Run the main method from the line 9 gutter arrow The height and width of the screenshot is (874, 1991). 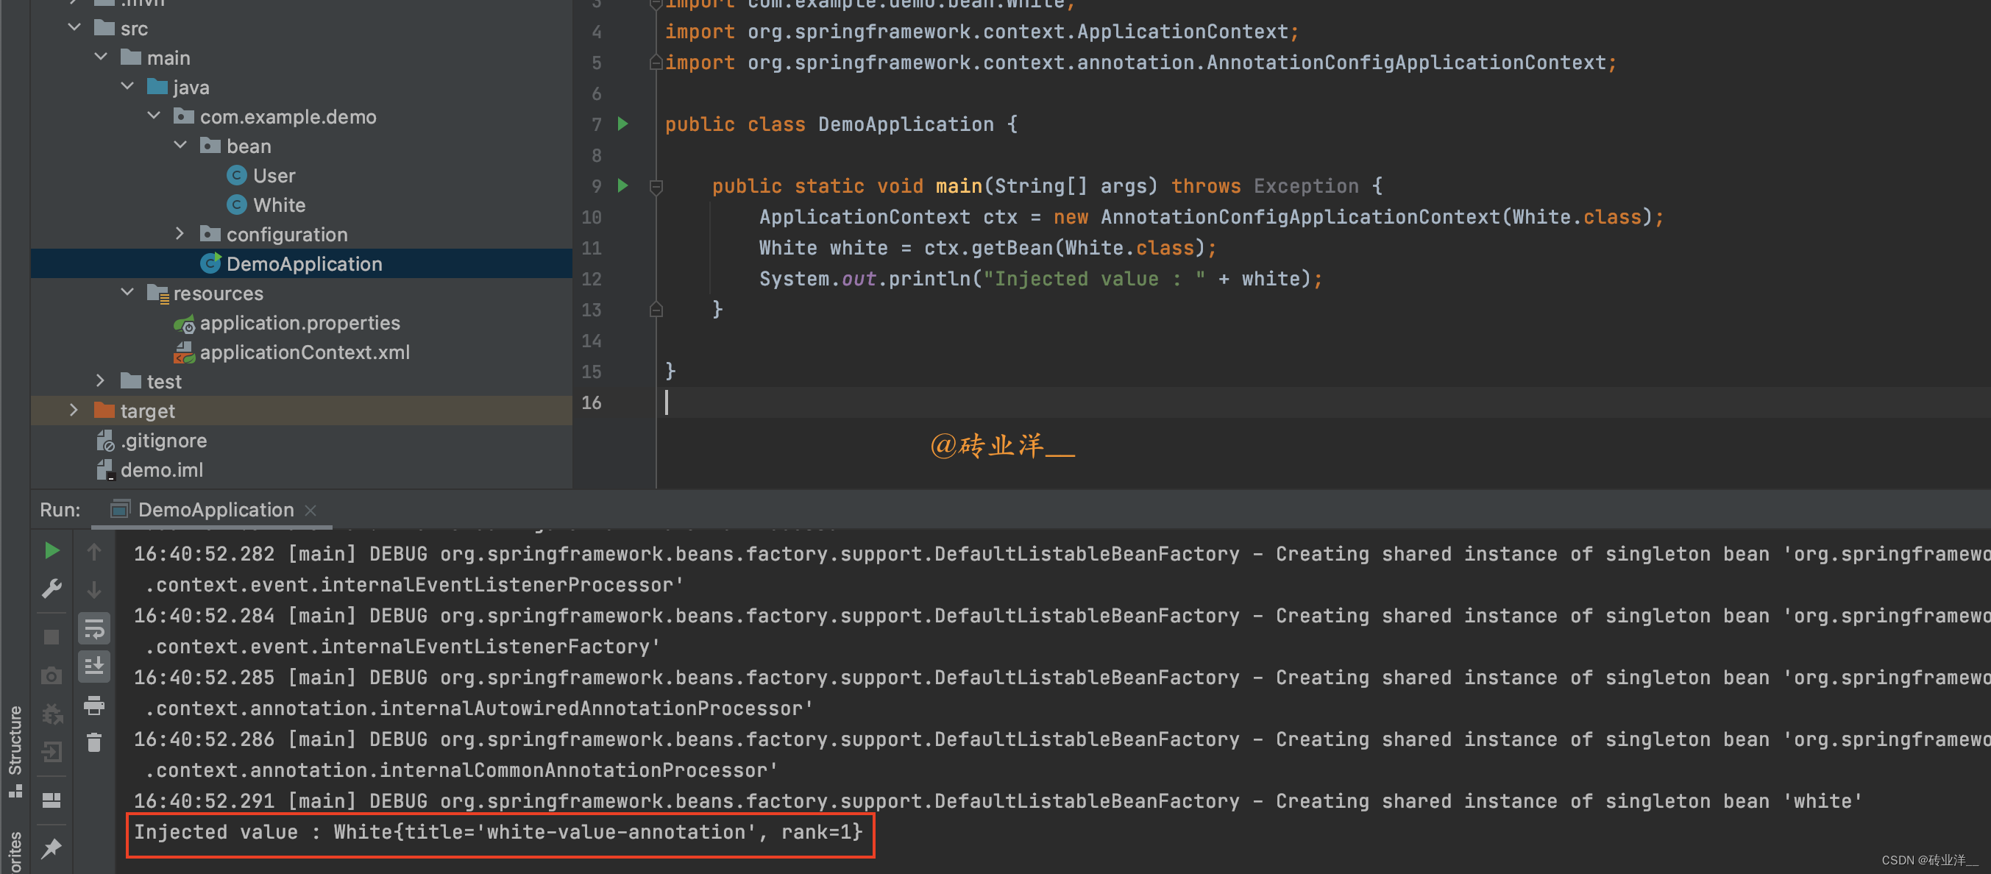(x=623, y=185)
